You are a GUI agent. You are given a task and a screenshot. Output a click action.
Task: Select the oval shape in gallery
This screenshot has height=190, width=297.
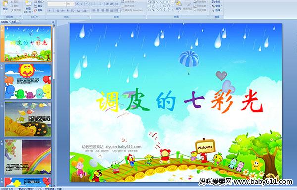169,2
